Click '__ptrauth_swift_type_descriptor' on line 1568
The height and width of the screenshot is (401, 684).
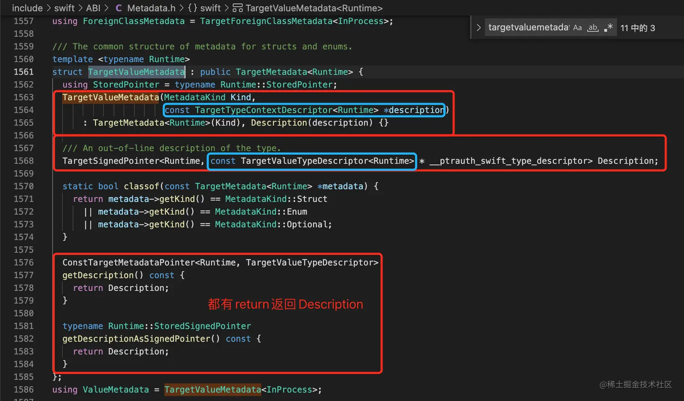click(508, 161)
